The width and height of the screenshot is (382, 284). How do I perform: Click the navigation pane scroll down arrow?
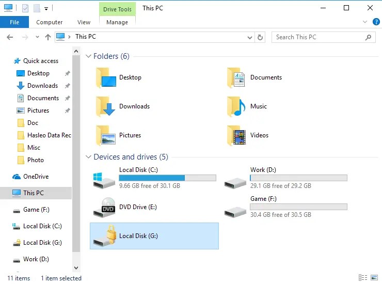76,268
